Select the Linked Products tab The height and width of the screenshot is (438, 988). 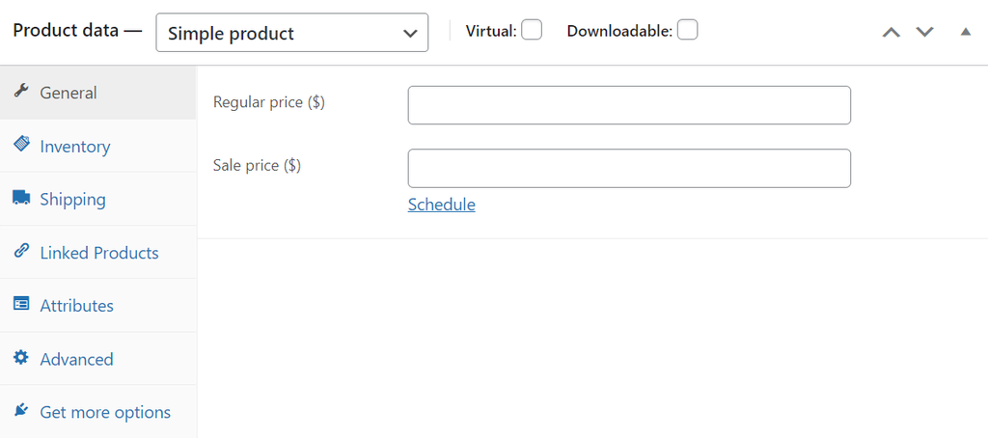pyautogui.click(x=99, y=253)
